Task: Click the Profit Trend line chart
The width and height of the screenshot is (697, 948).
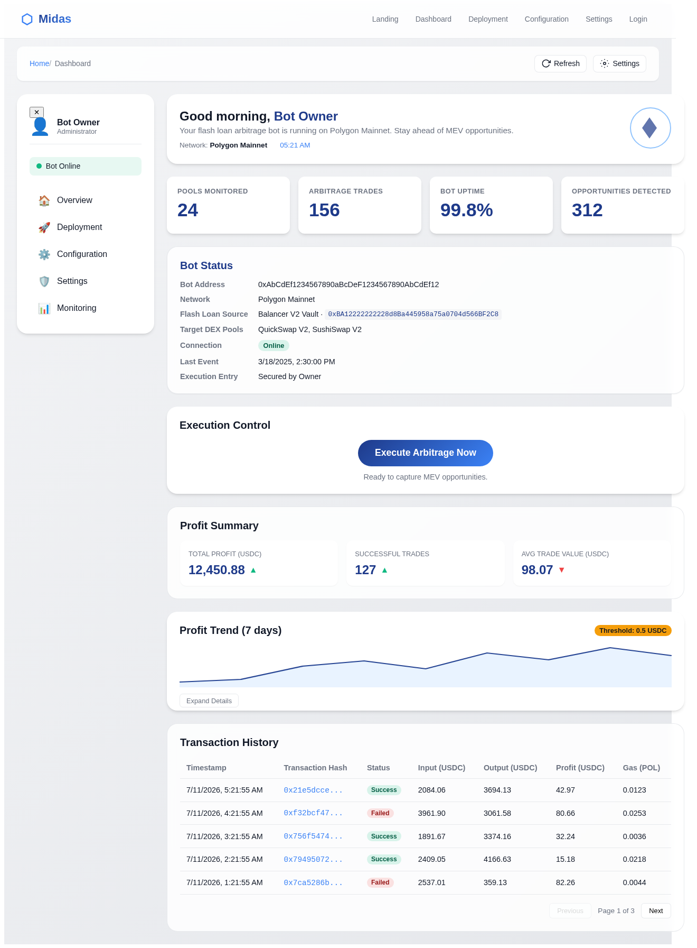Action: pyautogui.click(x=426, y=666)
